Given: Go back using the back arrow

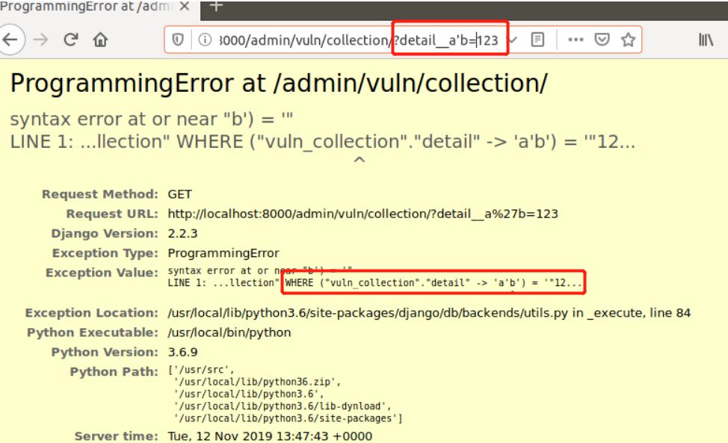Looking at the screenshot, I should coord(10,40).
